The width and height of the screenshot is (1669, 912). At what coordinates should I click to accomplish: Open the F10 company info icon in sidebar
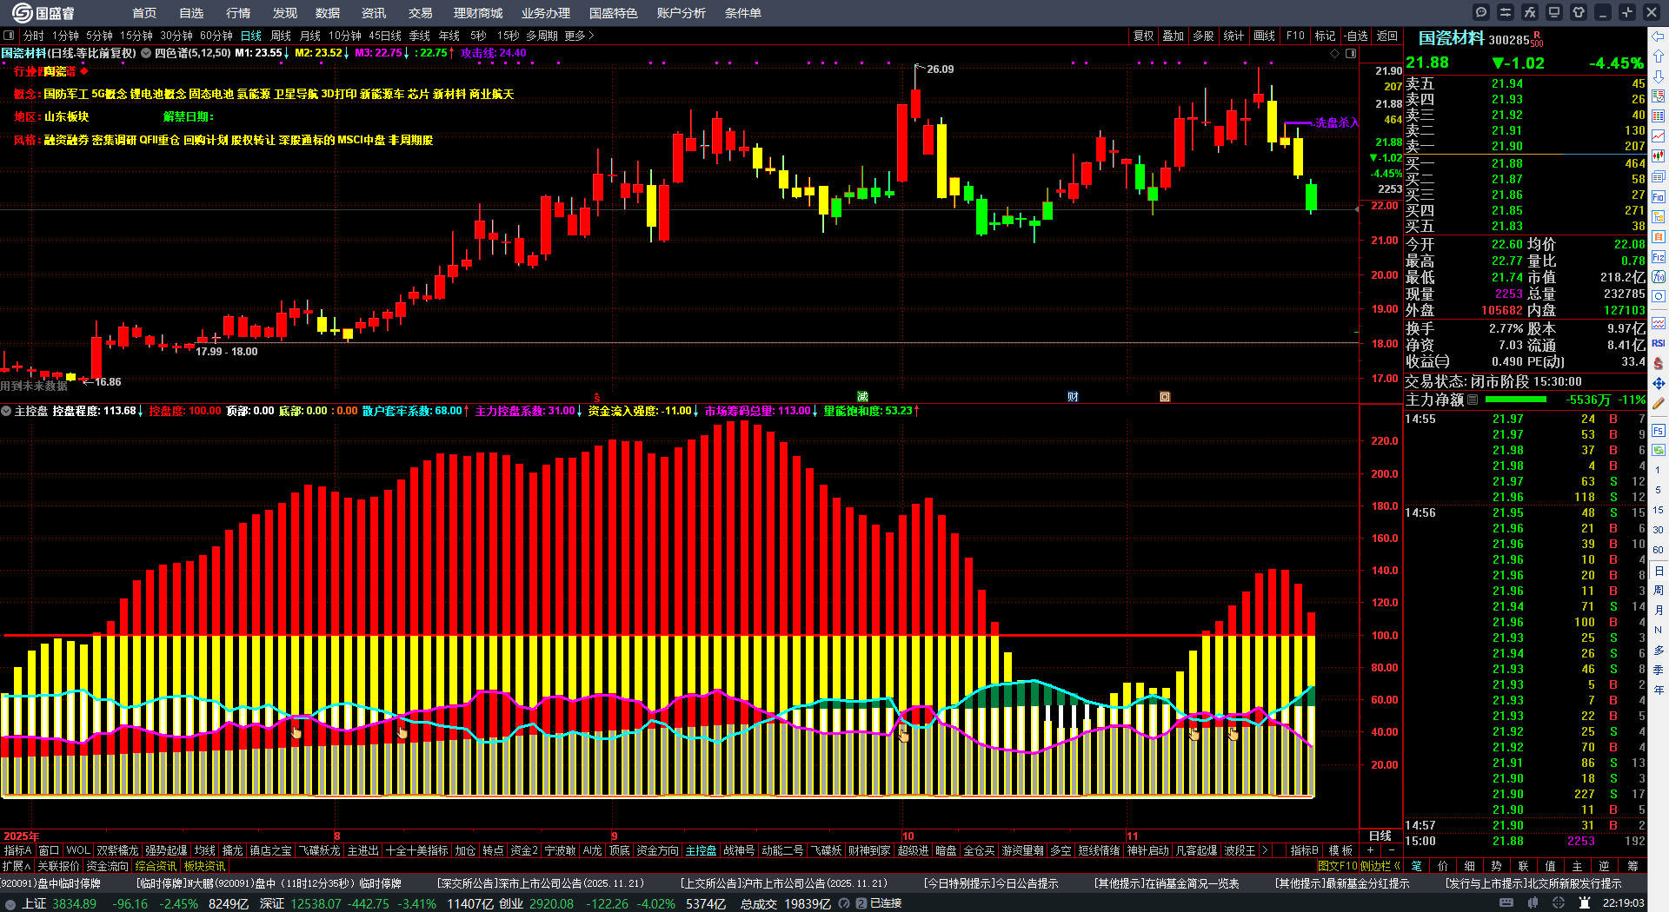click(1659, 197)
